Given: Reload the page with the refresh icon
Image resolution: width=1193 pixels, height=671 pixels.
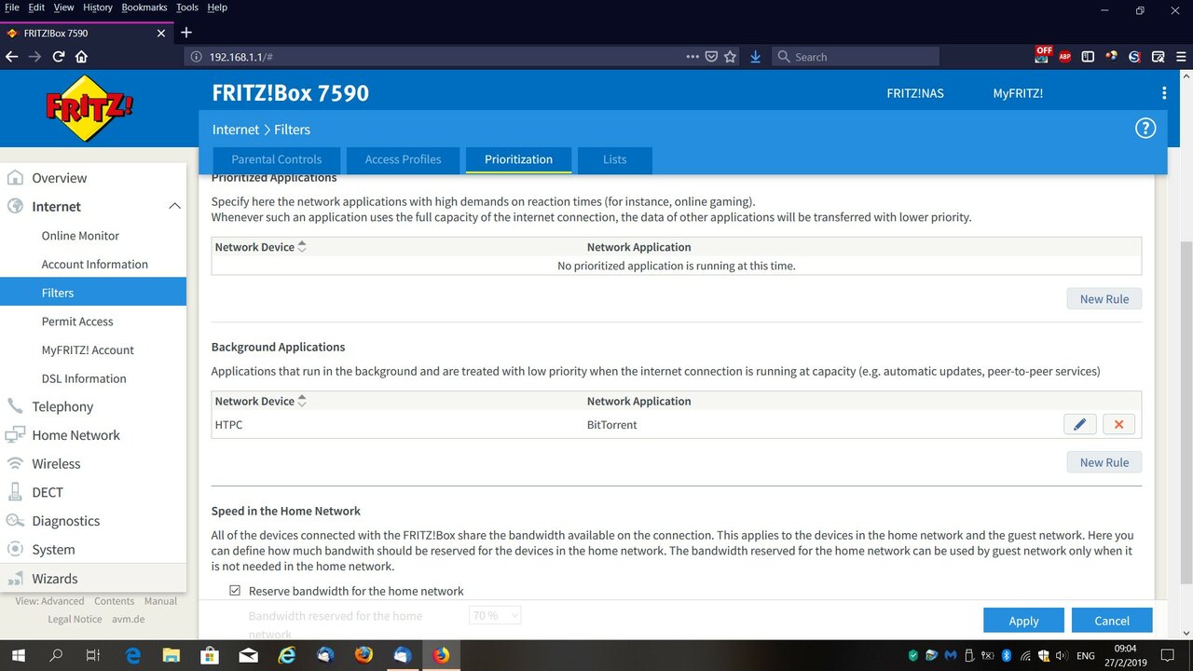Looking at the screenshot, I should coord(58,57).
